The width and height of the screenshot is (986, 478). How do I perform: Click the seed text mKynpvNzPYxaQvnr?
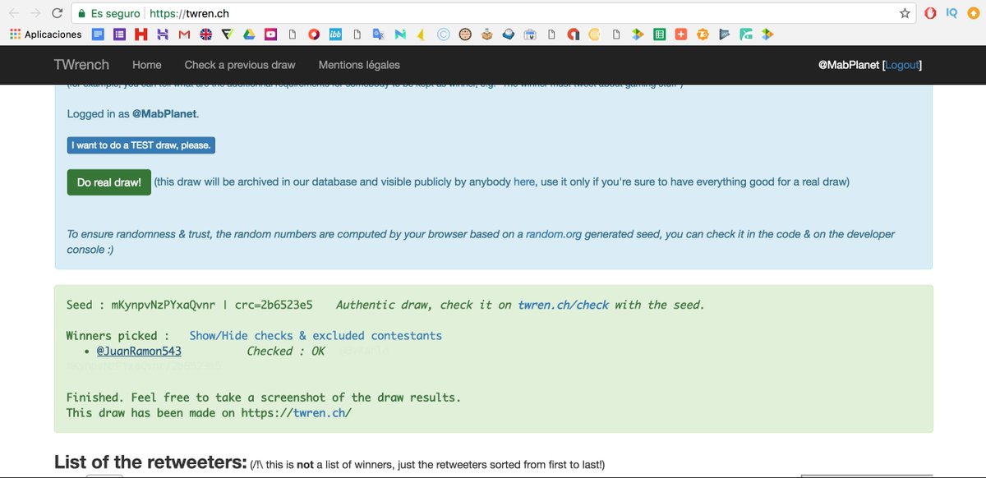pos(164,305)
